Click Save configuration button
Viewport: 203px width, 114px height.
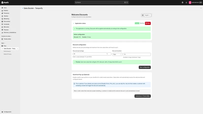coord(145,67)
